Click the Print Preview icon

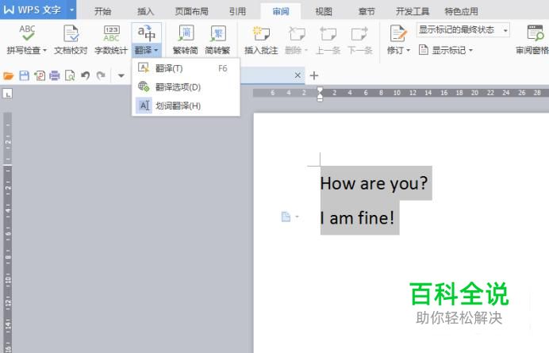pyautogui.click(x=70, y=75)
